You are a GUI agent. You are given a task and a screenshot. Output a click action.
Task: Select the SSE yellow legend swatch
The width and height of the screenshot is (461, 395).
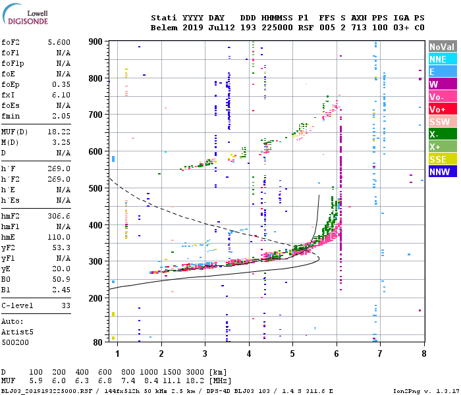(x=443, y=159)
